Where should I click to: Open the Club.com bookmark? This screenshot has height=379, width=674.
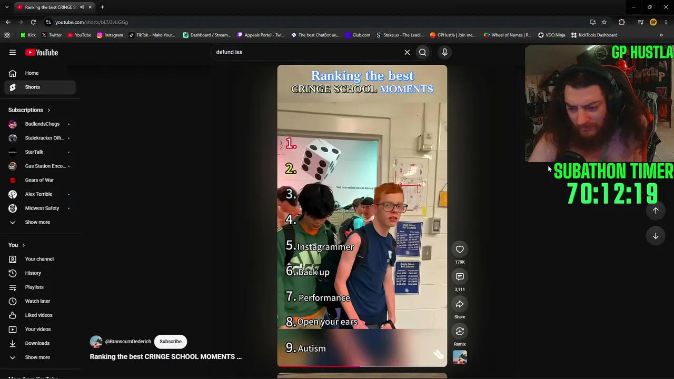(x=358, y=35)
